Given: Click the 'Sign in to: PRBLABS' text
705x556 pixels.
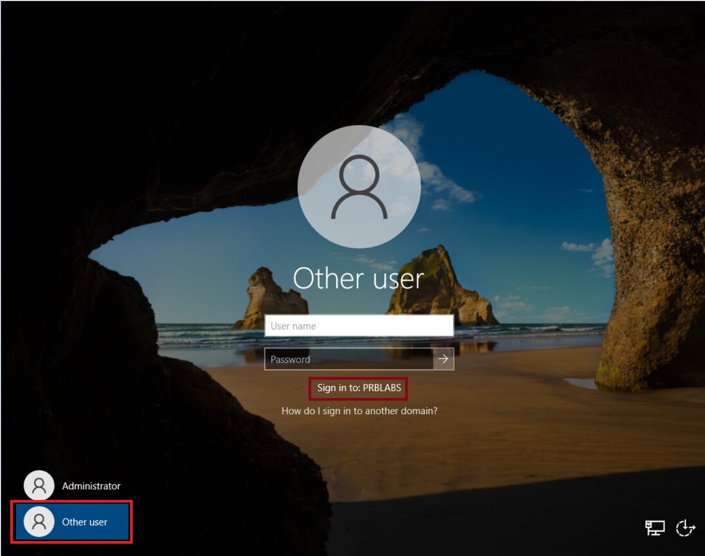Looking at the screenshot, I should (358, 388).
